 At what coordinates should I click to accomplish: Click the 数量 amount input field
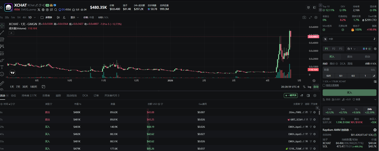(349, 70)
